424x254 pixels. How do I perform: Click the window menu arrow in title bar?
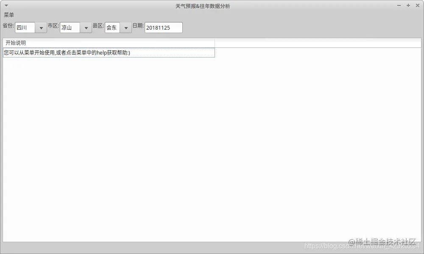(6, 6)
